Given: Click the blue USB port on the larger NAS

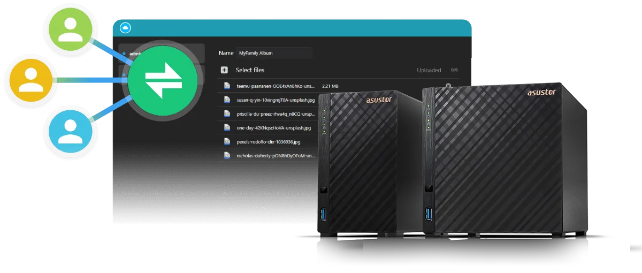Looking at the screenshot, I should click(427, 215).
